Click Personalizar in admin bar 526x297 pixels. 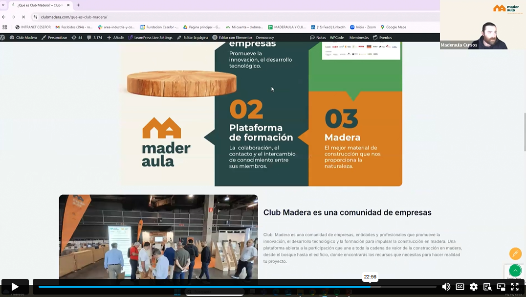pyautogui.click(x=54, y=38)
